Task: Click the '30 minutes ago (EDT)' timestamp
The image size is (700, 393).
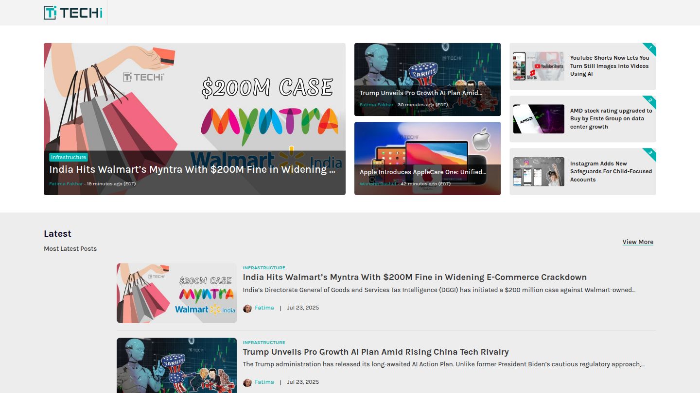Action: click(x=422, y=105)
